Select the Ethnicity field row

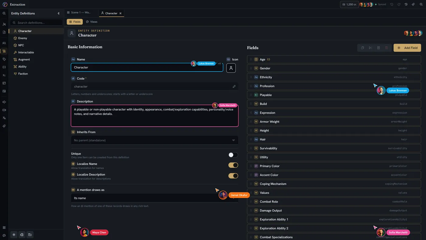coord(334,77)
